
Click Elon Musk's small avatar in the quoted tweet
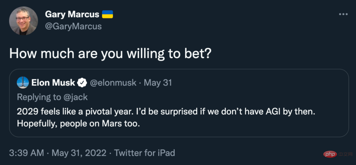[23, 82]
